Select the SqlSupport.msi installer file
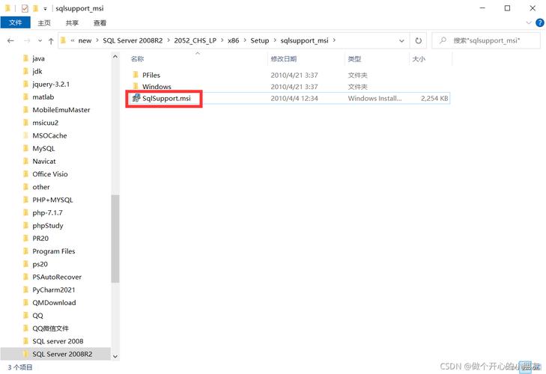 pos(166,99)
